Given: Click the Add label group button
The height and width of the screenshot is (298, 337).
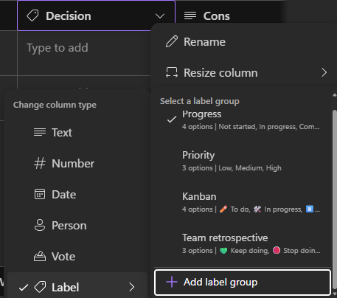Looking at the screenshot, I should click(x=243, y=282).
